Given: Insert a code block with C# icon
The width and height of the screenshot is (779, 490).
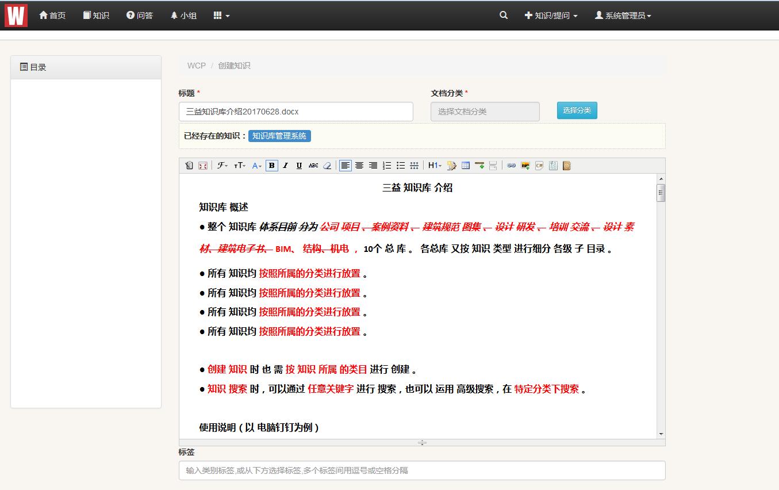Looking at the screenshot, I should pos(539,166).
